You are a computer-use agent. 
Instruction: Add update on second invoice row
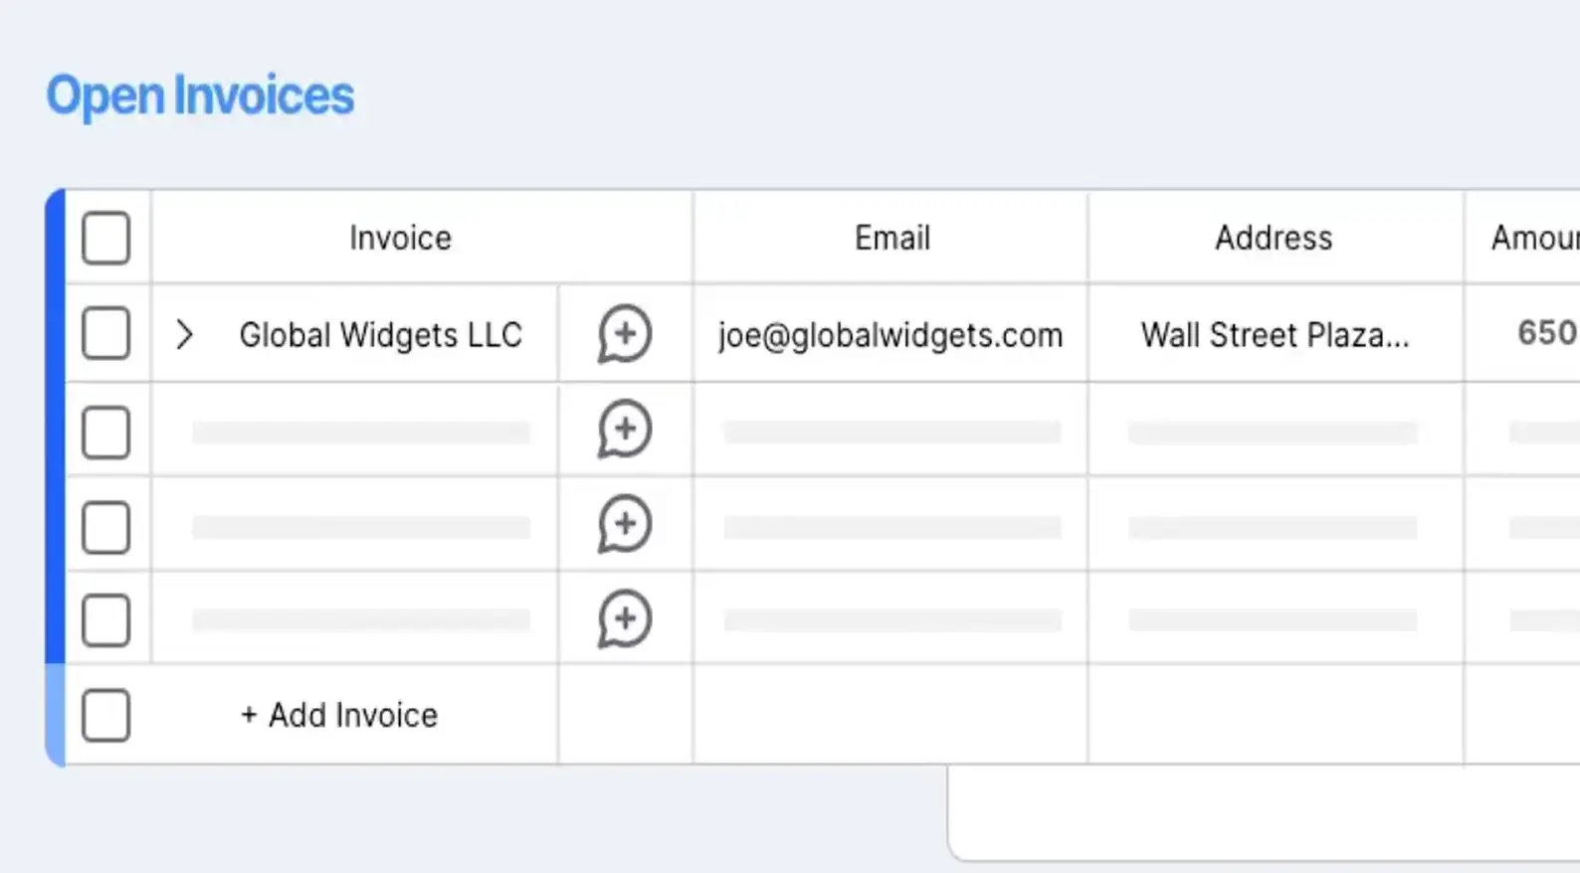pyautogui.click(x=625, y=430)
